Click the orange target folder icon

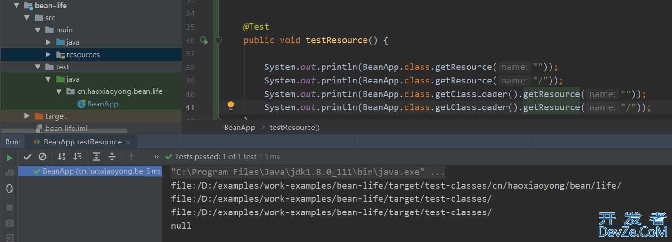[x=39, y=116]
